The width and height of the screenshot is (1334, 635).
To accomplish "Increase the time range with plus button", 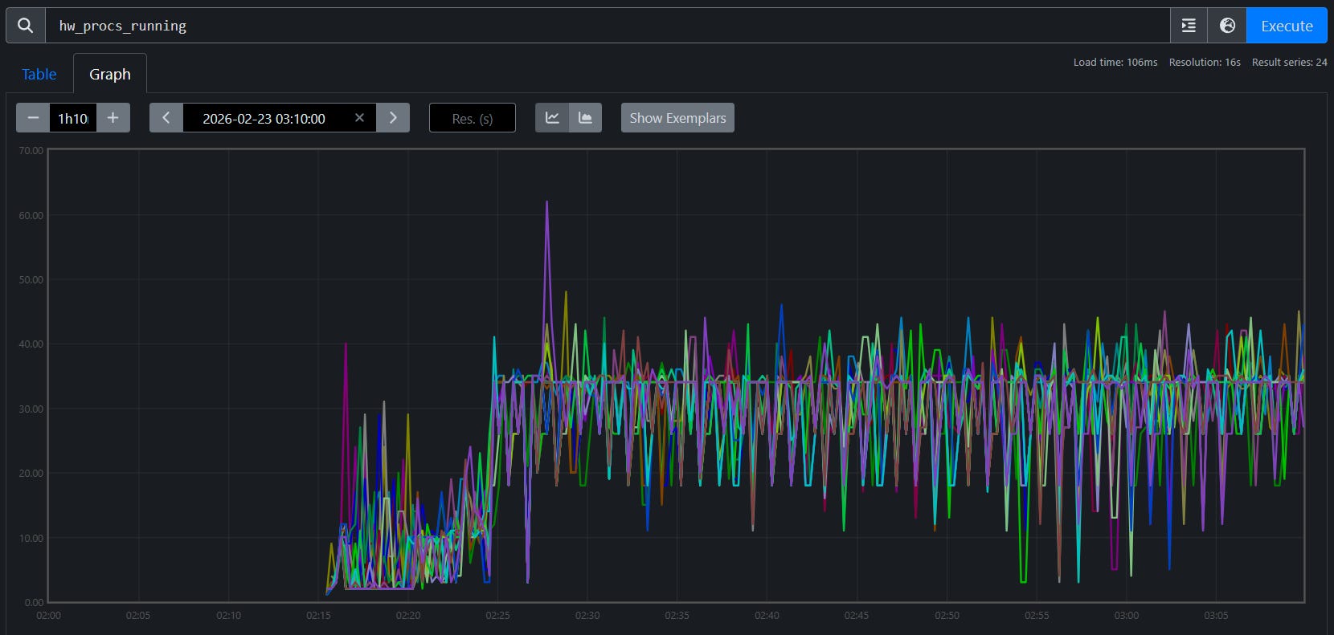I will (x=113, y=118).
